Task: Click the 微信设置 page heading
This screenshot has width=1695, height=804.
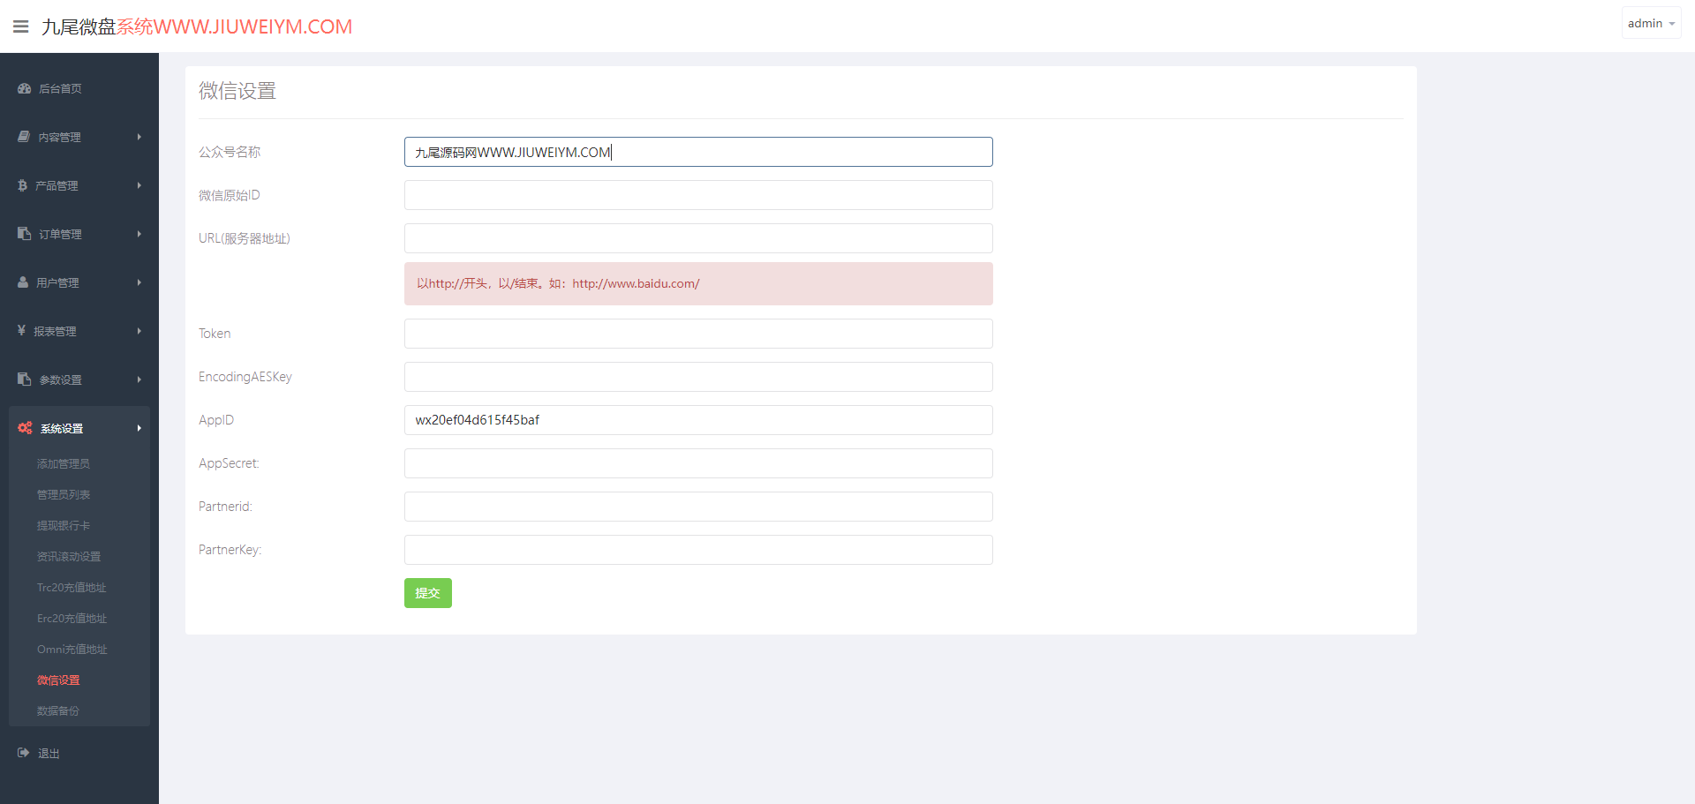Action: [237, 91]
